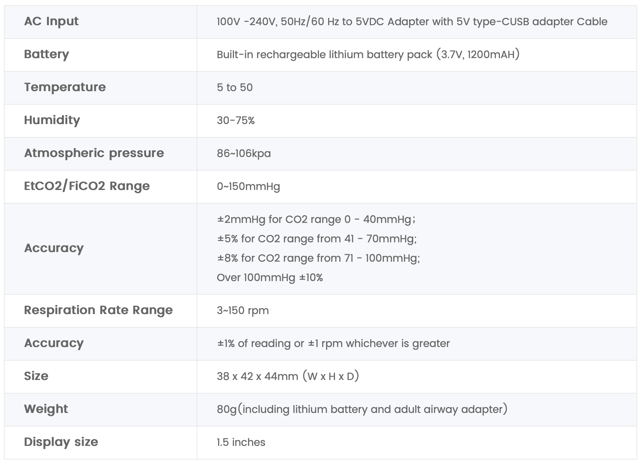Screen dimensions: 643x464
Task: Click the AC Input row label
Action: [51, 21]
